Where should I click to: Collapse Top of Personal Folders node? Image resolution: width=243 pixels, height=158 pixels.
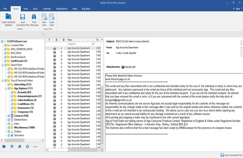(x=3, y=81)
